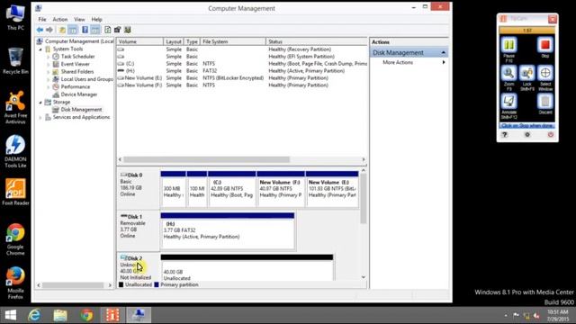Click the Properties toolbar icon
This screenshot has height=324, width=576.
[118, 30]
